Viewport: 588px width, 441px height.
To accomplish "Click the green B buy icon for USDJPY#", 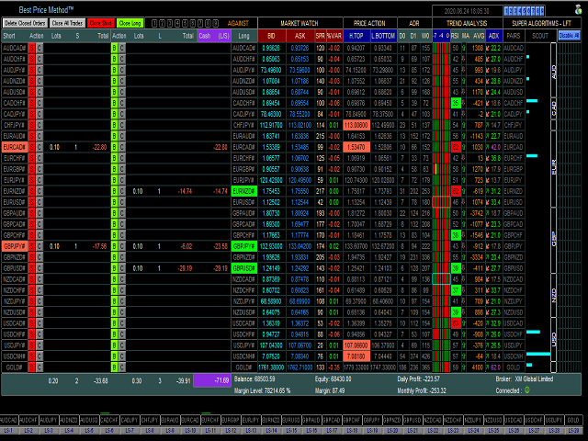I will click(x=114, y=345).
